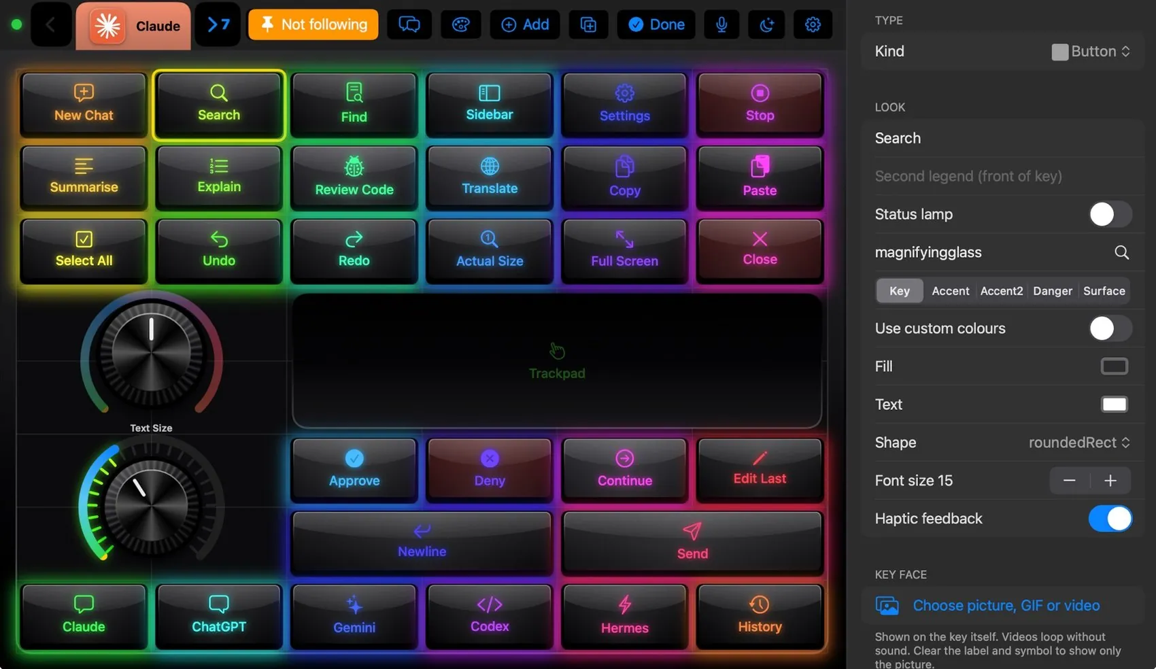
Task: Open the gear settings icon in toolbar
Action: click(813, 24)
